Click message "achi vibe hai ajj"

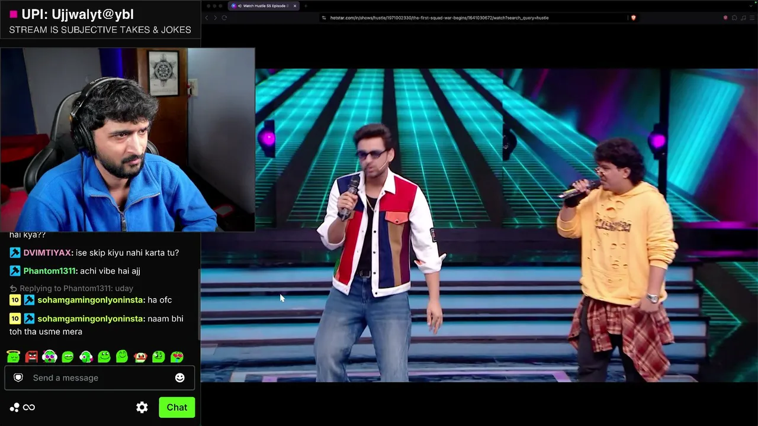pos(110,271)
